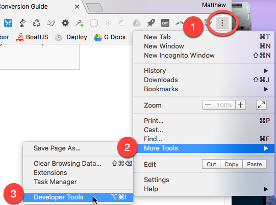Choose Clear Browsing Data... in submenu
Image resolution: width=276 pixels, height=205 pixels.
[78, 164]
